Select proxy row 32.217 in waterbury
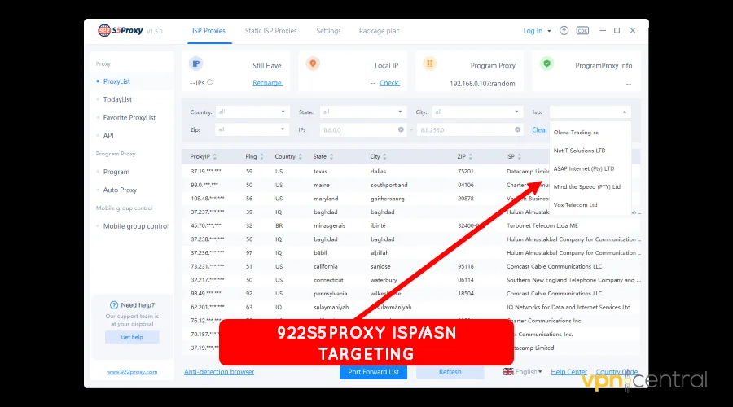 pyautogui.click(x=411, y=280)
